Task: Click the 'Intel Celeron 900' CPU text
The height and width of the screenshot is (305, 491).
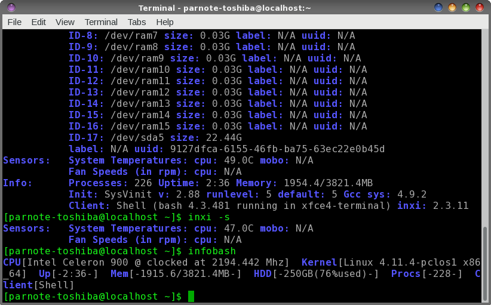Action: [x=78, y=263]
